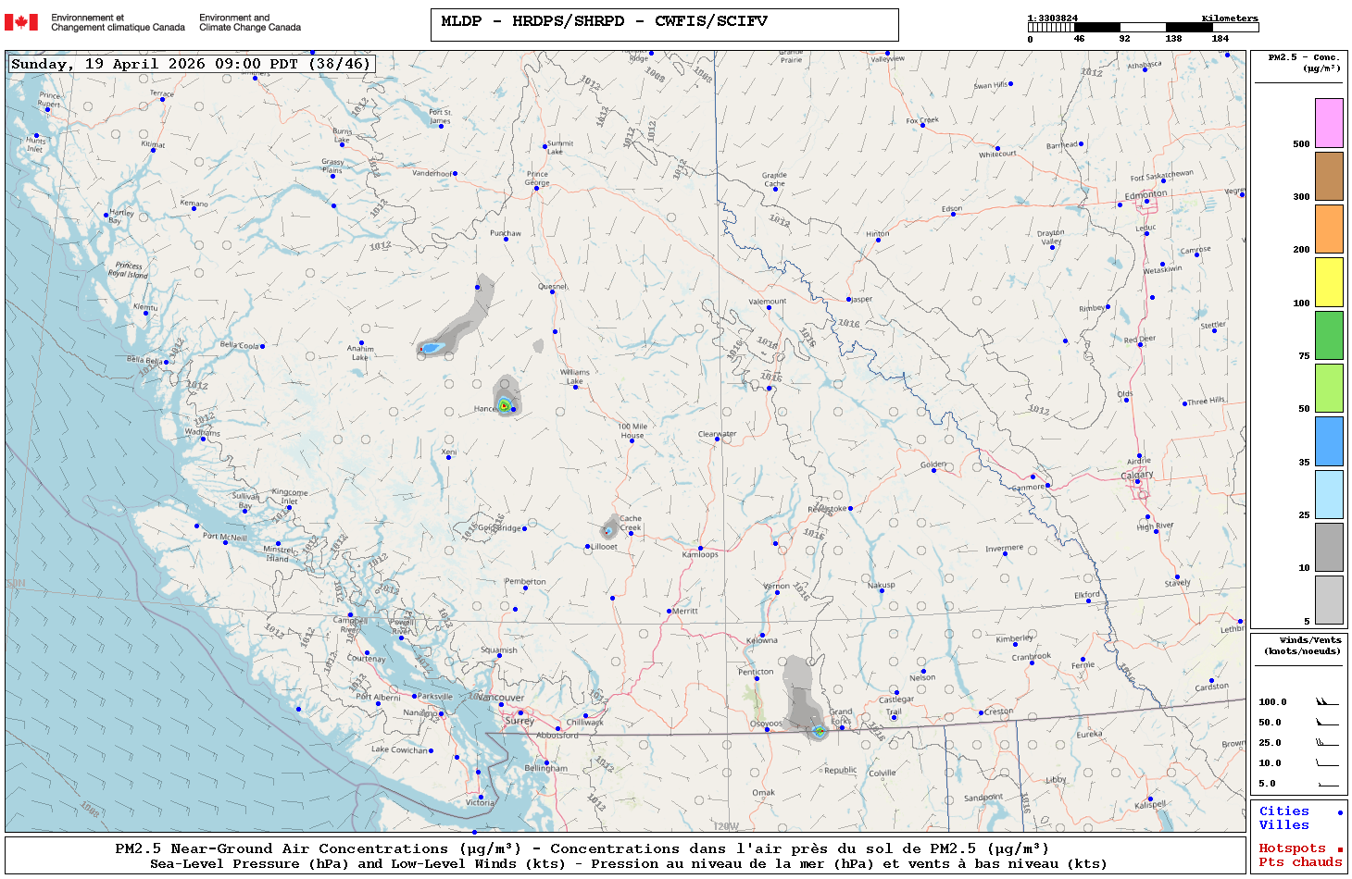
Task: Click the 10.0 knots wind barb symbol
Action: pos(1327,763)
